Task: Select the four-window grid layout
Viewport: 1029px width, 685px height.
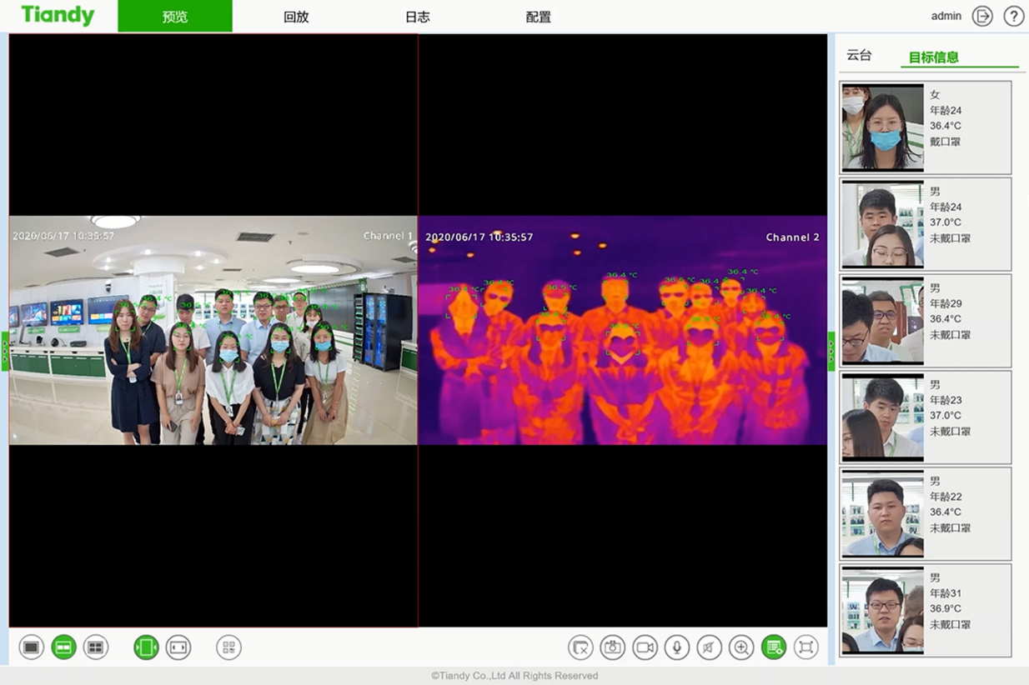Action: click(x=96, y=647)
